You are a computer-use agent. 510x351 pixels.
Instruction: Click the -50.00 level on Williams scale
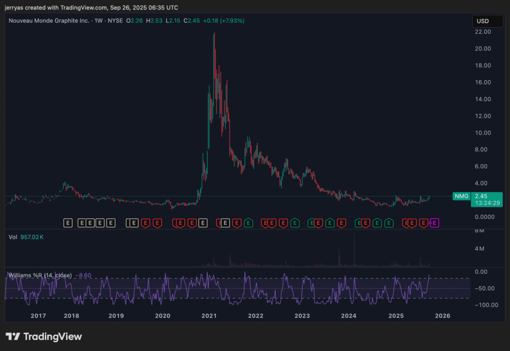[484, 288]
